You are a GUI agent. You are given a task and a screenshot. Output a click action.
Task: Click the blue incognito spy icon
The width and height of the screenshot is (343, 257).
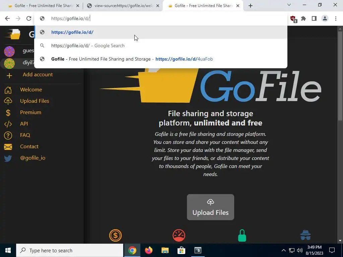(305, 235)
